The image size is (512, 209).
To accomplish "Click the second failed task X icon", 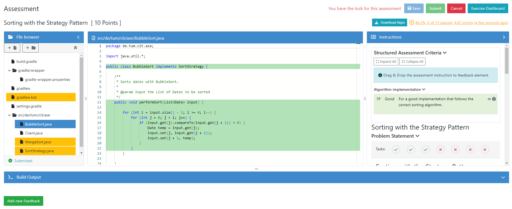I will coord(455,149).
